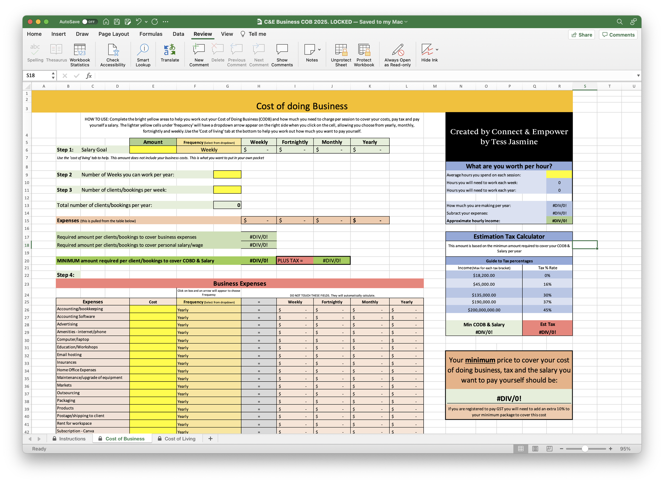Add a new sheet with plus button
664x483 pixels.
tap(210, 438)
